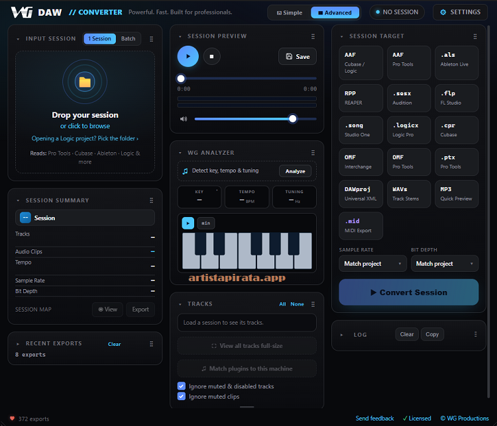This screenshot has height=426, width=497.
Task: Select AAF Cubase / Logic target
Action: tap(360, 63)
